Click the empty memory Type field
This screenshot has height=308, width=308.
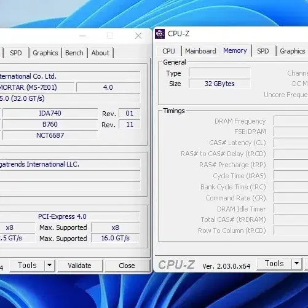tap(219, 73)
